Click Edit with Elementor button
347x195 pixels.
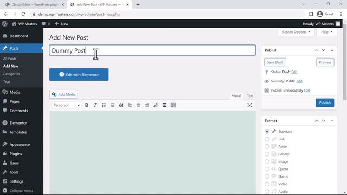pos(79,75)
